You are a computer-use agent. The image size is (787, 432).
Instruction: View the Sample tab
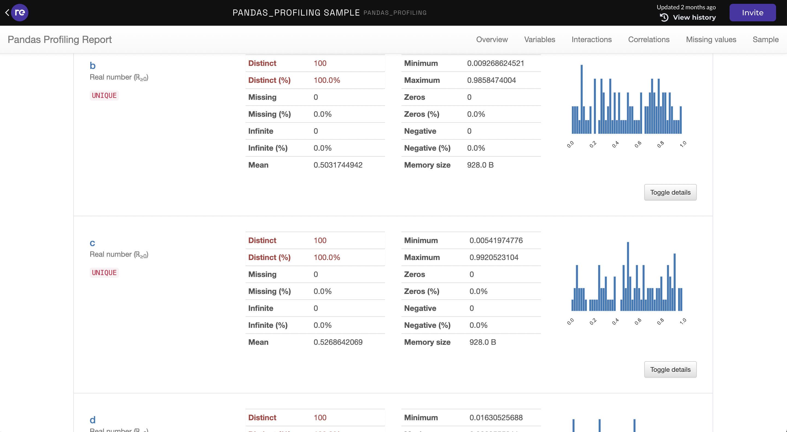(x=765, y=39)
